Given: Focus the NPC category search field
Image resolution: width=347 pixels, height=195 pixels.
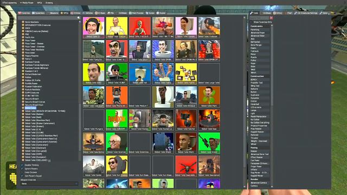Looking at the screenshot, I should pos(47,18).
